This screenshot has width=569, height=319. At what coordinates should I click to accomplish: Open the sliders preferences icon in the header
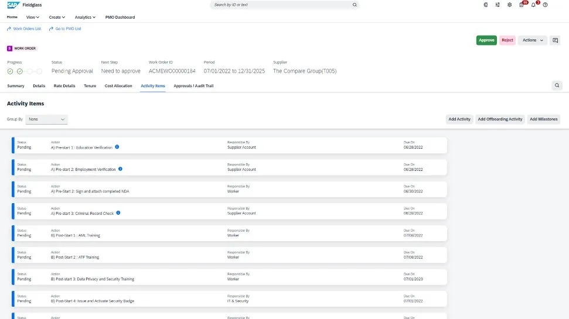pyautogui.click(x=498, y=5)
